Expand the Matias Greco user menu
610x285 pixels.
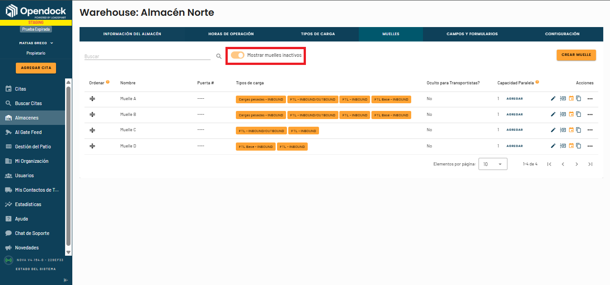(x=36, y=43)
